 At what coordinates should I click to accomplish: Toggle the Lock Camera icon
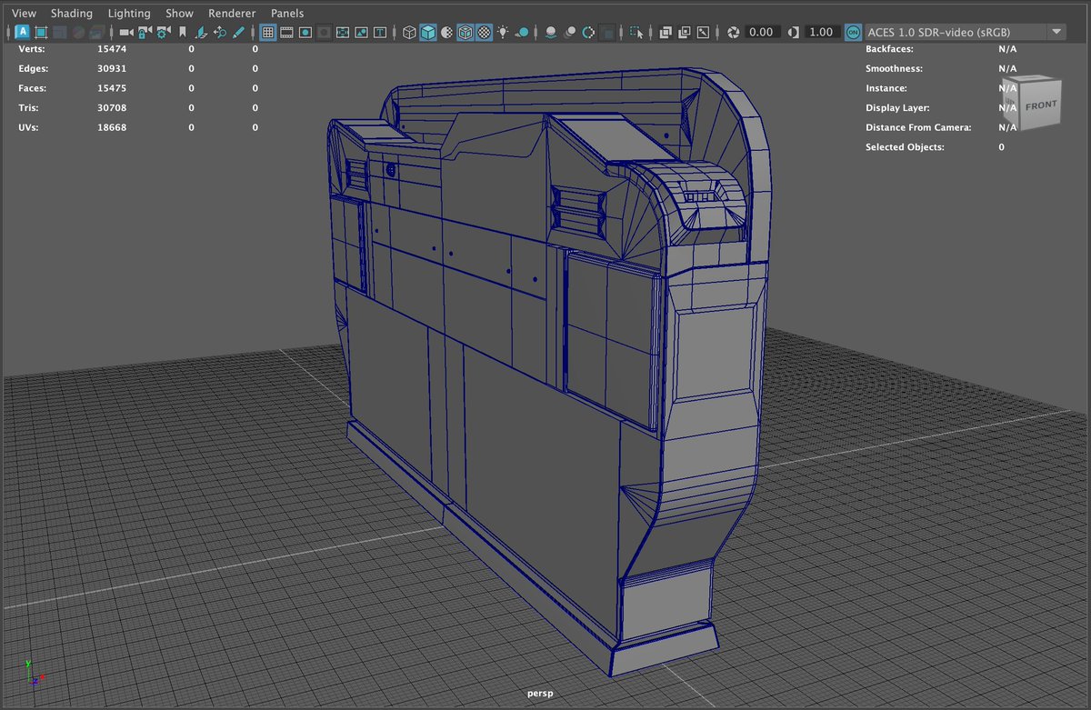click(144, 32)
